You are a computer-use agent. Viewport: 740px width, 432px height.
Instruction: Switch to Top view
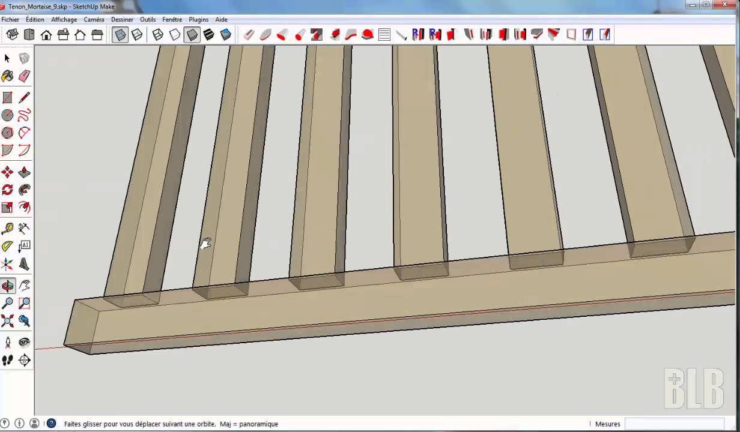[29, 35]
